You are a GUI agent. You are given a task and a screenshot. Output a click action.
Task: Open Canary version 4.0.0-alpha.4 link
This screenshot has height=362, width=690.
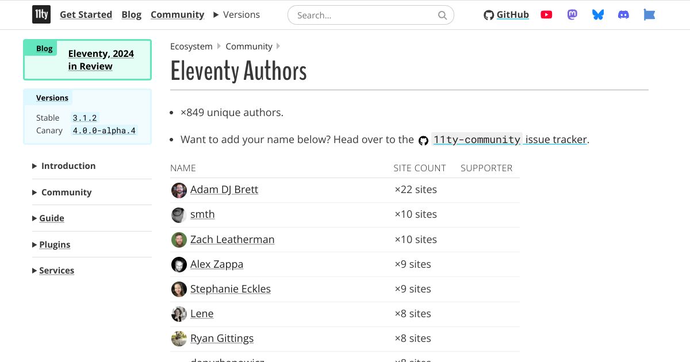pos(104,130)
